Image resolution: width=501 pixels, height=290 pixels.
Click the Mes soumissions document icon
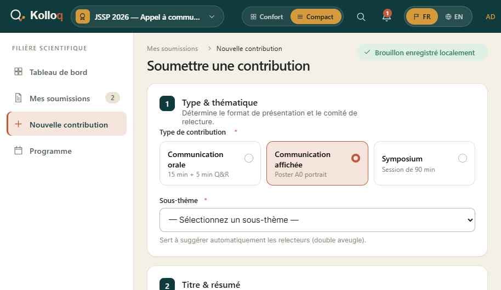click(18, 97)
